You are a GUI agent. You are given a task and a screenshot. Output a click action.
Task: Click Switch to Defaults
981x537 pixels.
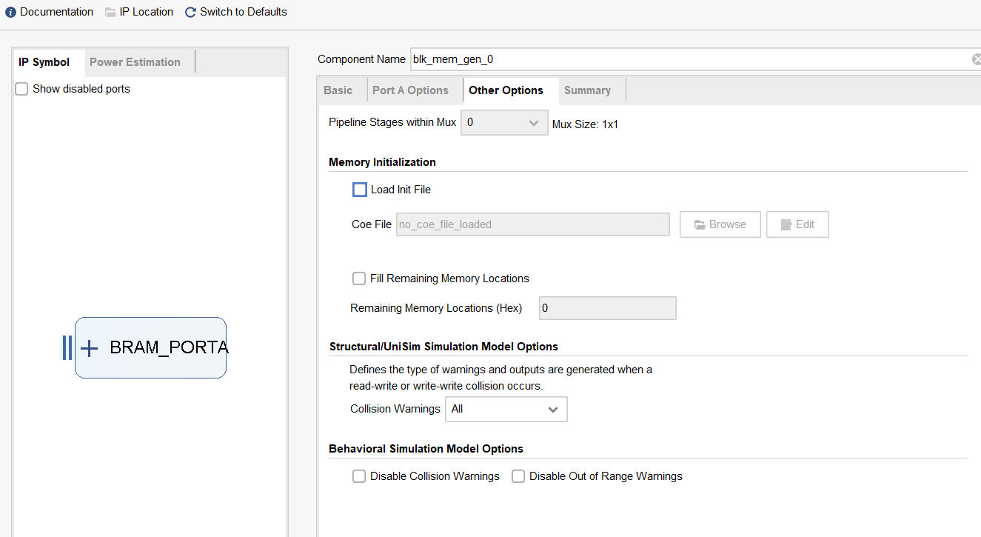[x=236, y=12]
